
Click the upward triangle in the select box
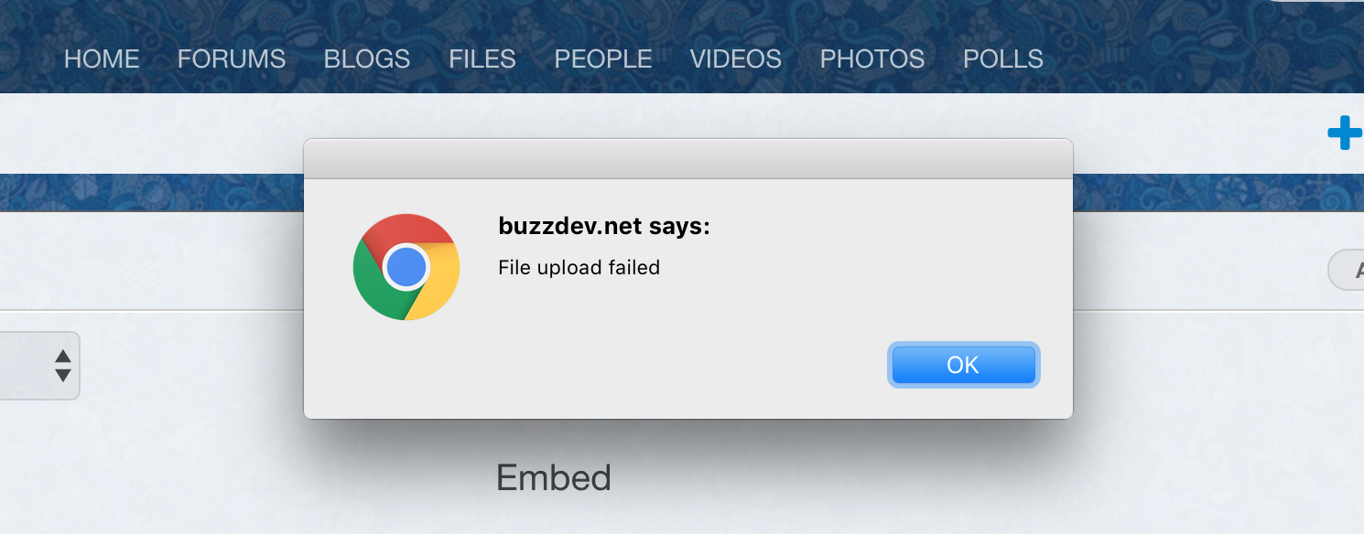[x=63, y=356]
